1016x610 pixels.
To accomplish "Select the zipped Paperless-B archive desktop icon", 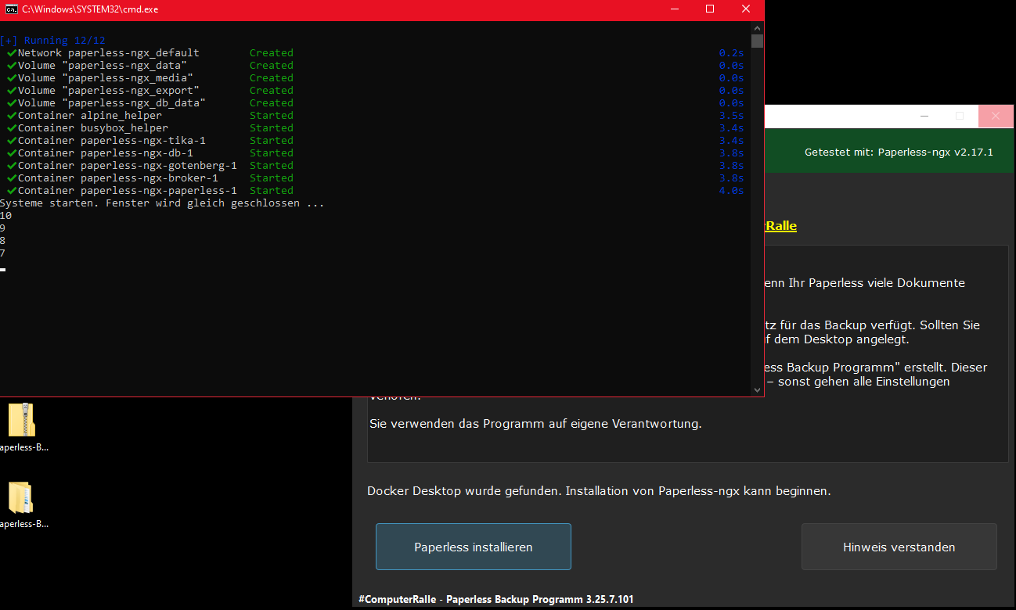I will pos(21,421).
